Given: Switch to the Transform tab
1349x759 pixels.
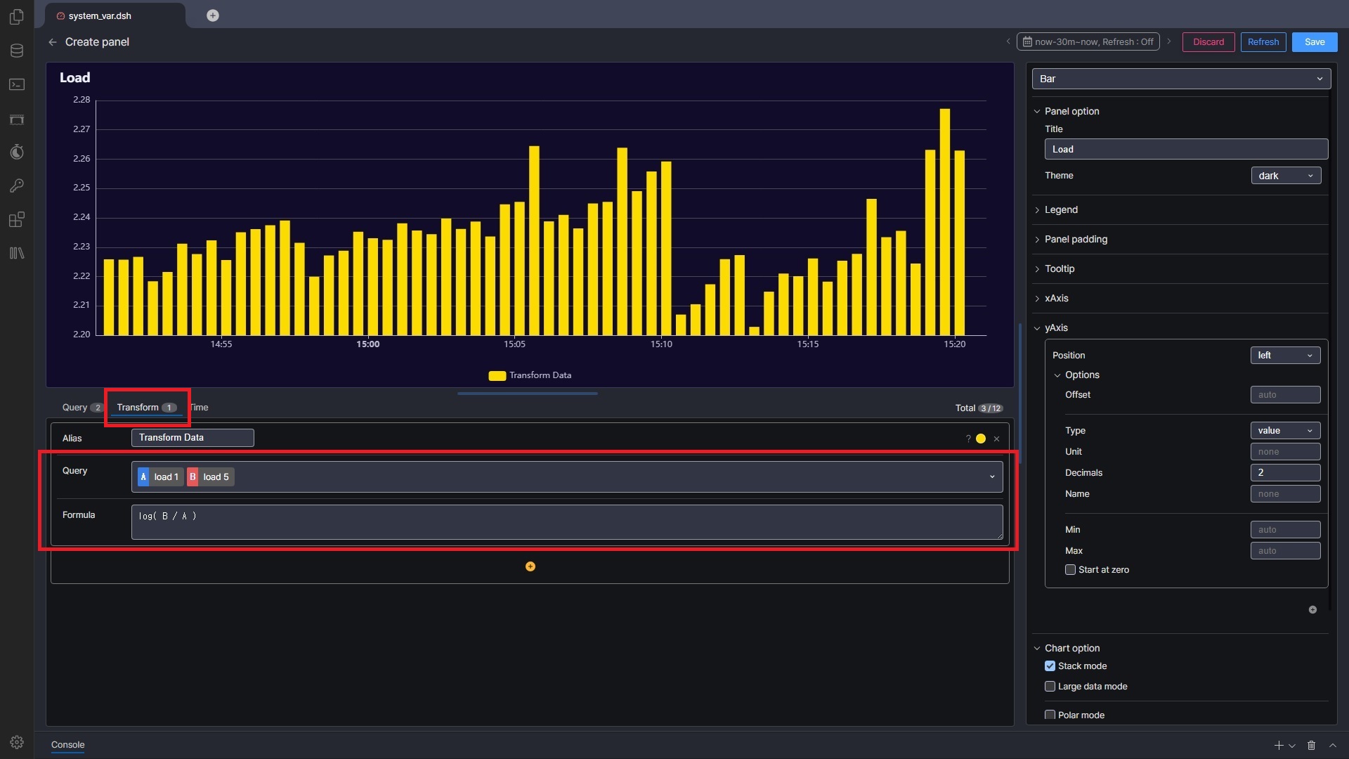Looking at the screenshot, I should pyautogui.click(x=146, y=408).
